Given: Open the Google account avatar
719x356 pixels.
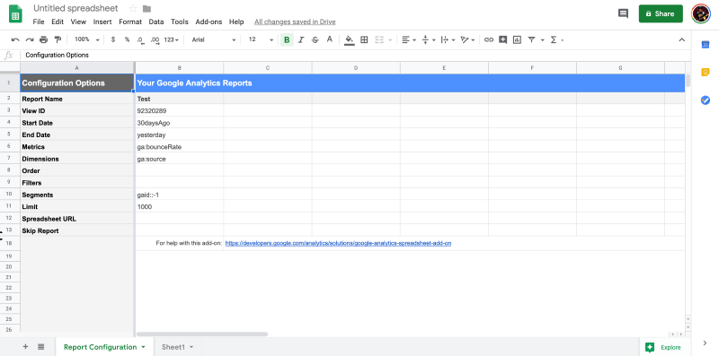Looking at the screenshot, I should click(x=701, y=13).
